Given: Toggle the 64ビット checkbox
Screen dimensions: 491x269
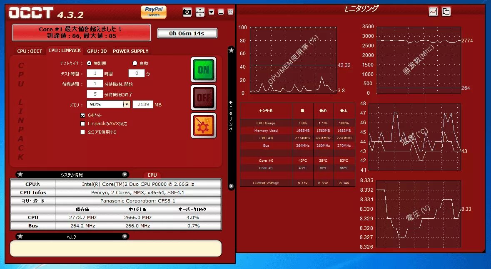Looking at the screenshot, I should click(83, 116).
